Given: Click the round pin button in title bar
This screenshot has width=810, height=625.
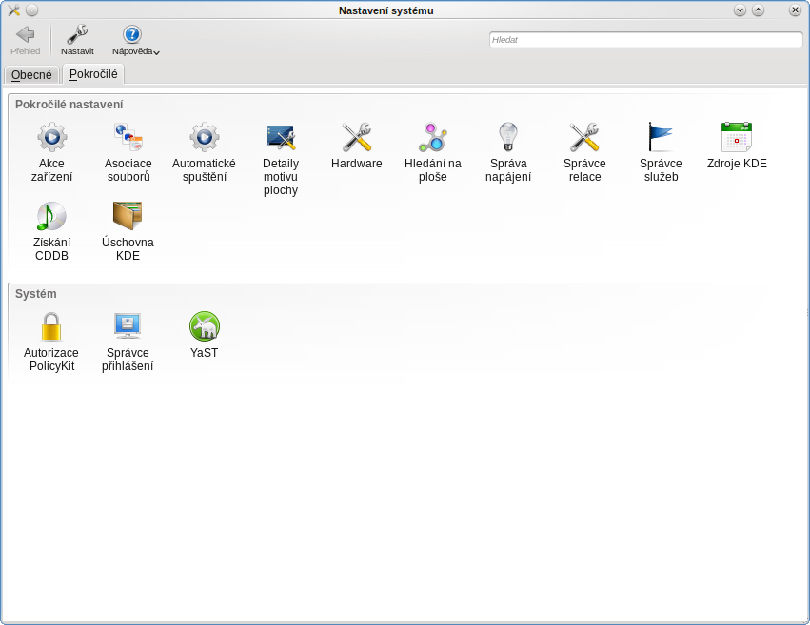Looking at the screenshot, I should click(x=32, y=10).
